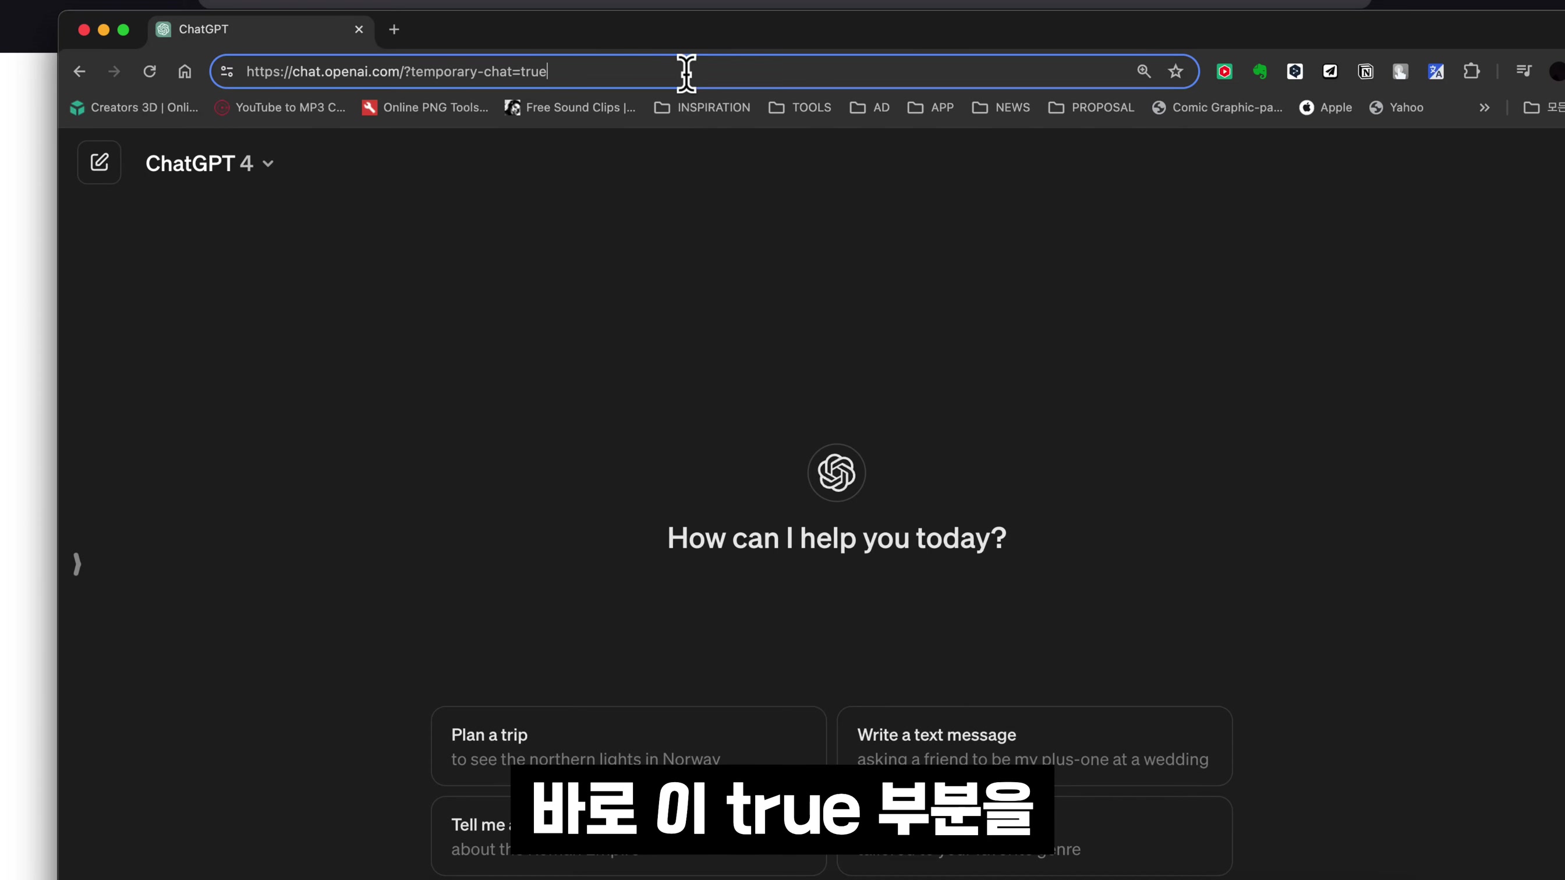Close the ChatGPT tab

[359, 30]
